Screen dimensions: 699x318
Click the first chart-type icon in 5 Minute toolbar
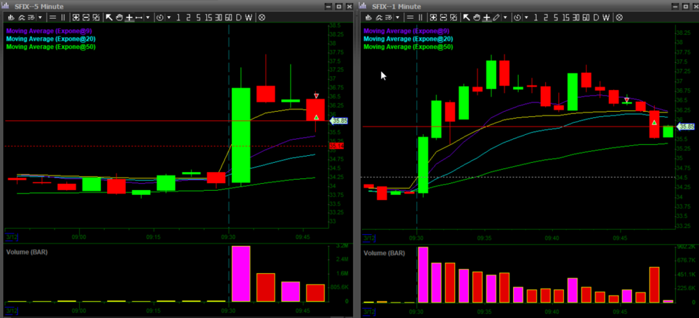(x=10, y=17)
